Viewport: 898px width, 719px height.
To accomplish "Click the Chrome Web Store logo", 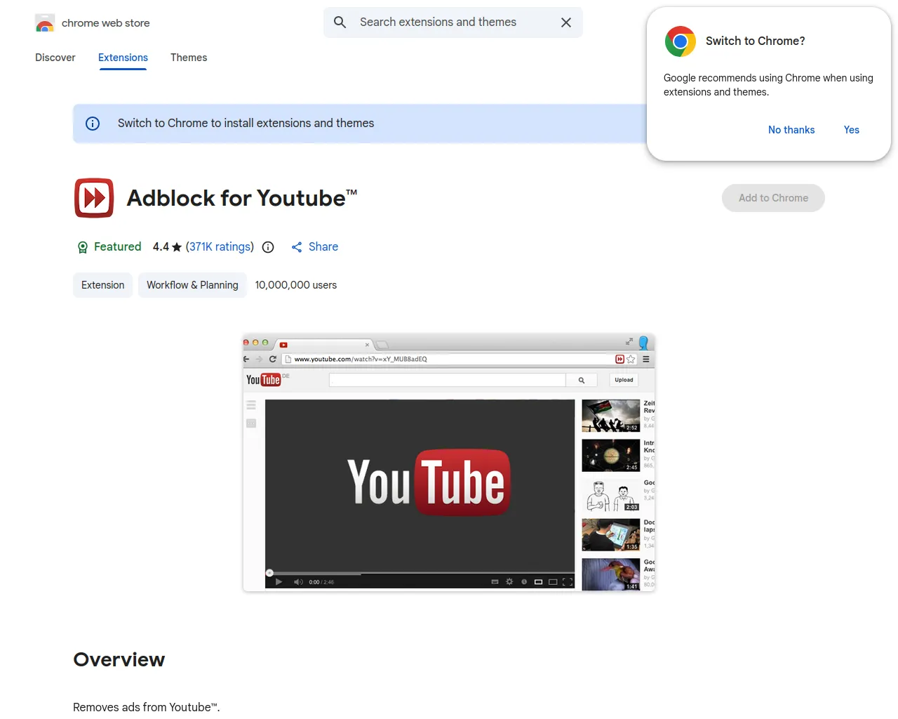I will tap(45, 23).
